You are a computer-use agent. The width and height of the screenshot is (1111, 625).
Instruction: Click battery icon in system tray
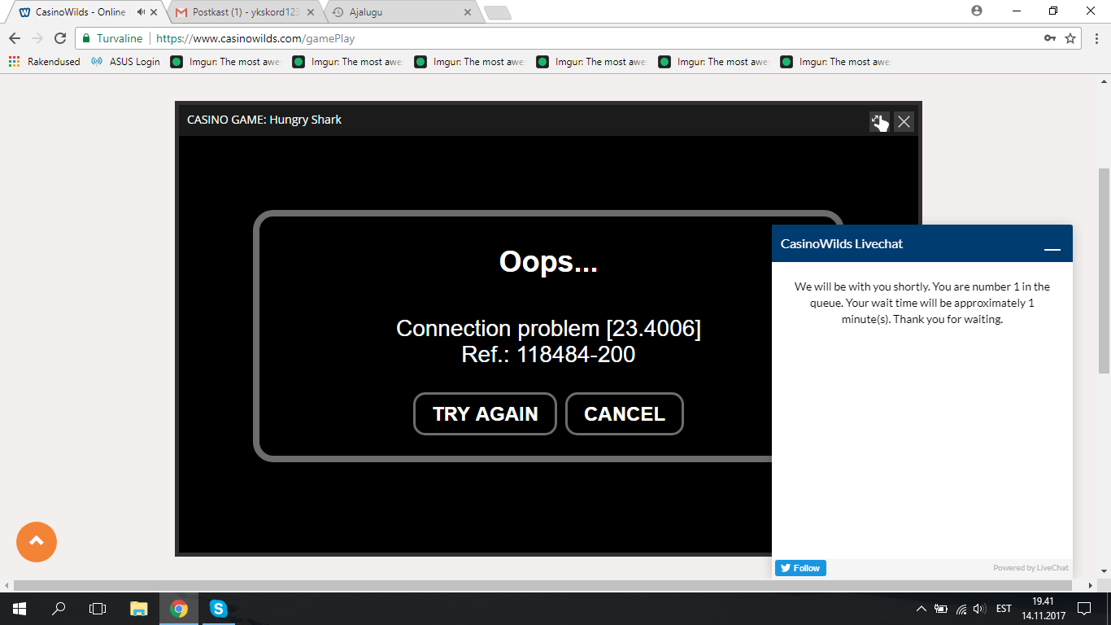click(941, 609)
